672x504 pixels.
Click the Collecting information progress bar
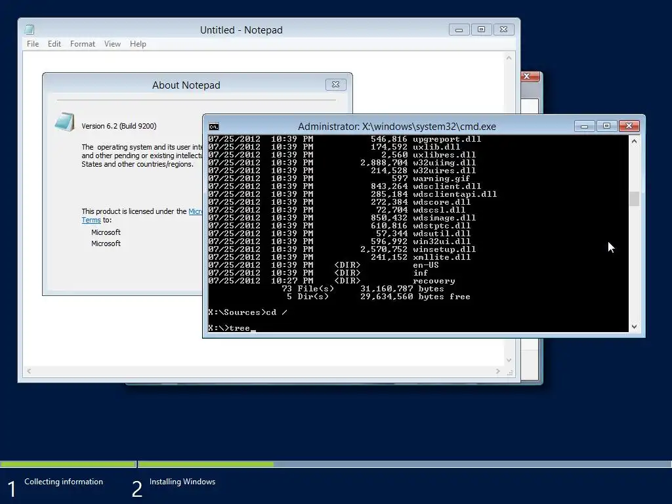click(68, 464)
